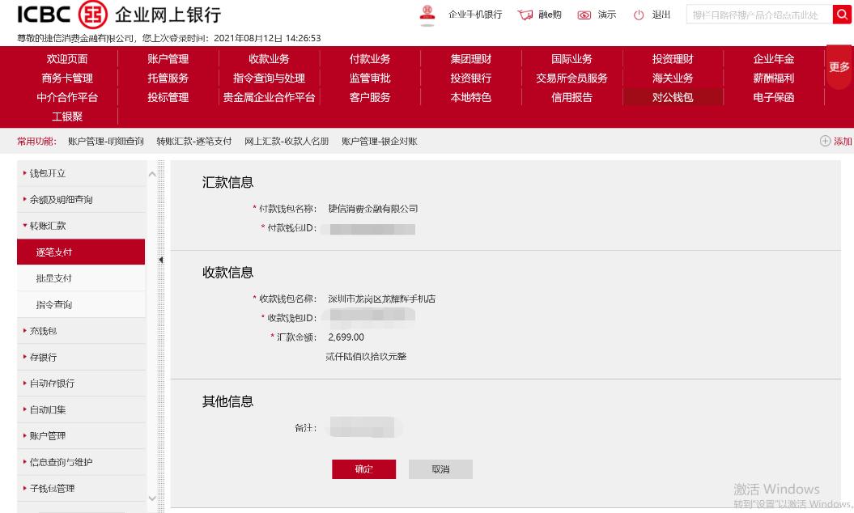Select 批量支付 in the left sidebar
The width and height of the screenshot is (854, 513).
54,278
